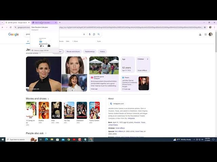
Task: Close the jennifer garner Google Search tab
Action: 29,23
